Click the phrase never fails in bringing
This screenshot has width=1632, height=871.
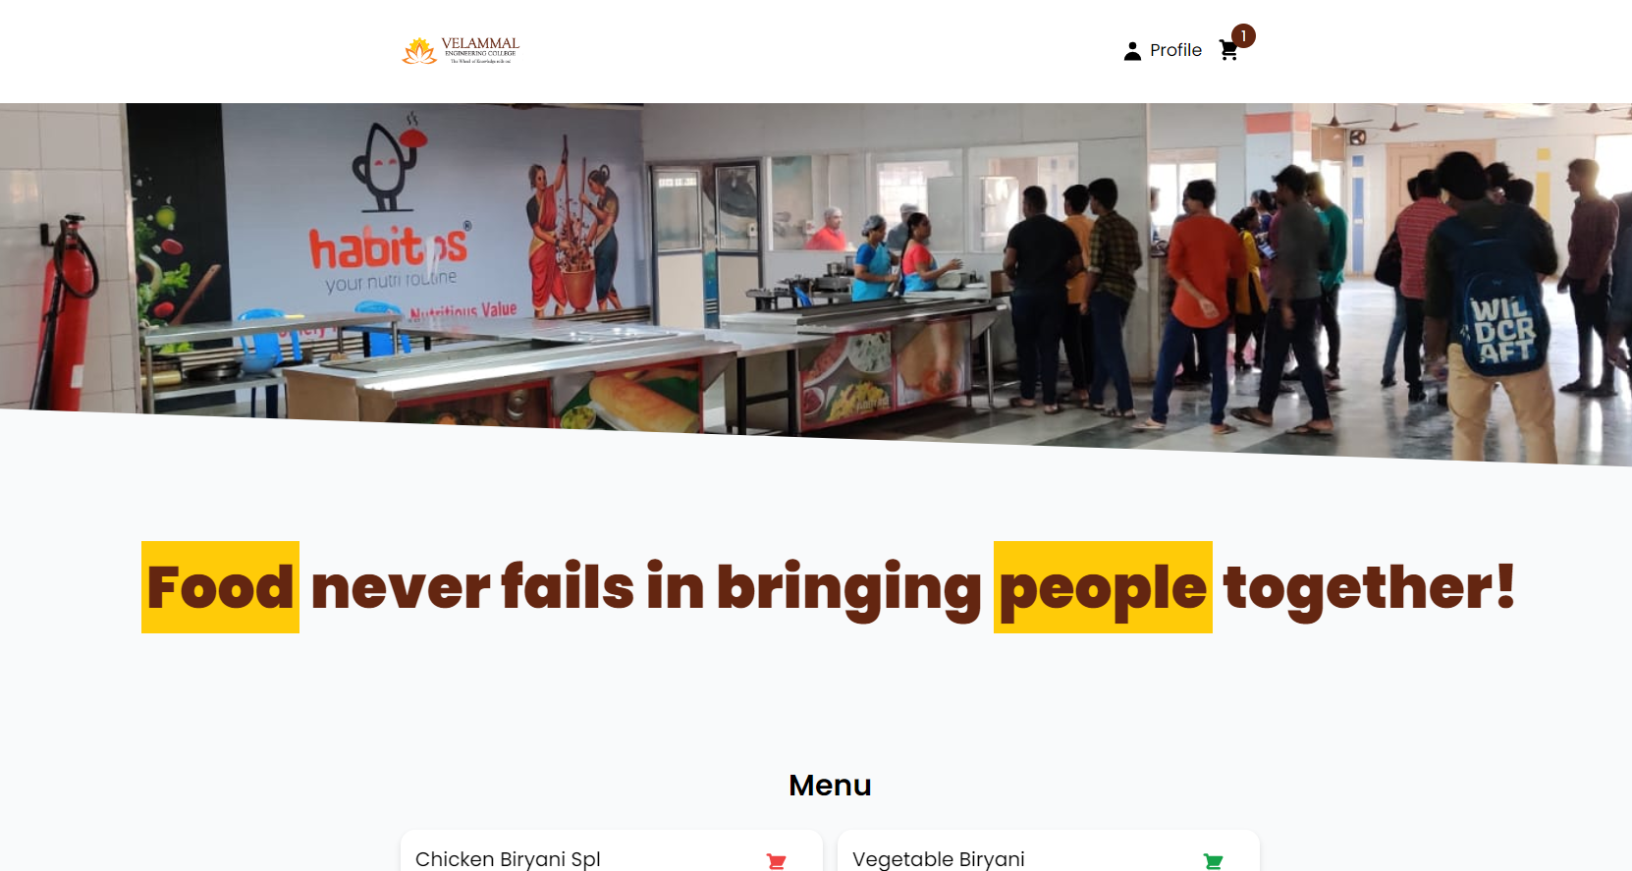click(646, 587)
